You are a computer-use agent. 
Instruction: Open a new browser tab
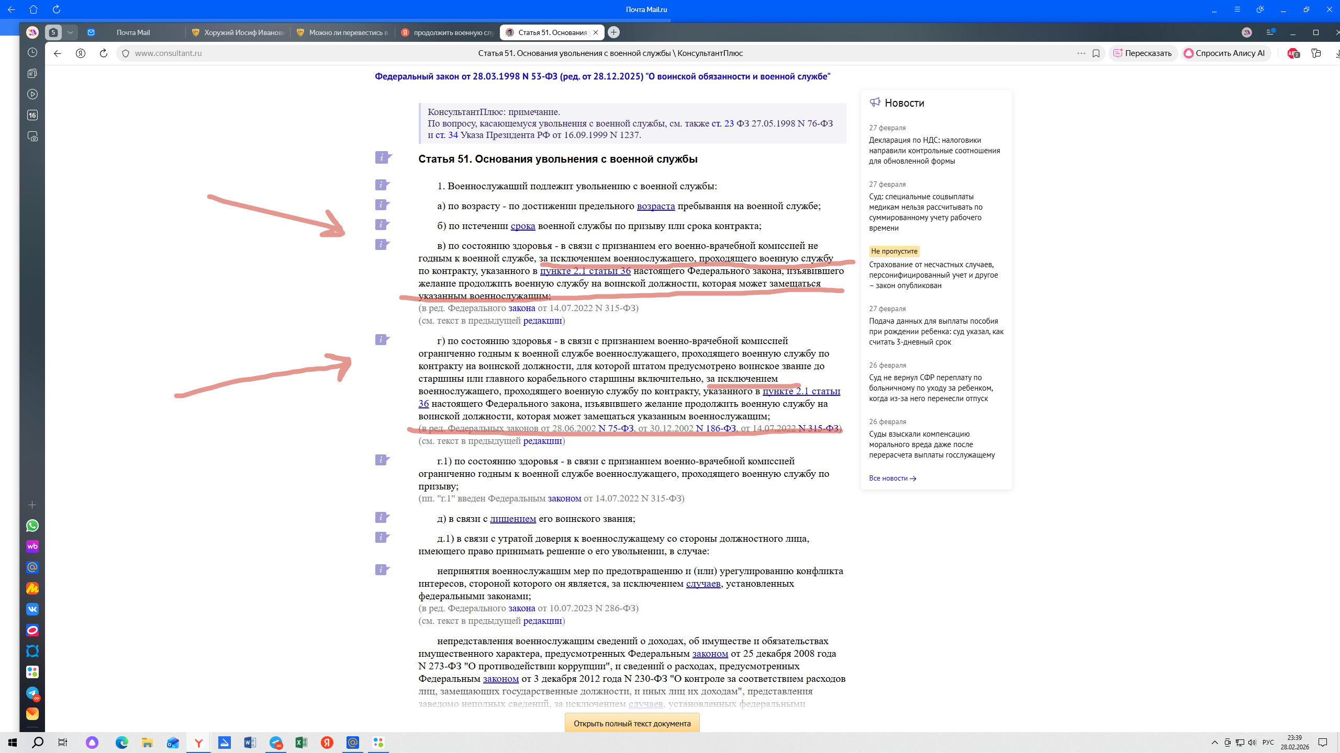coord(614,32)
